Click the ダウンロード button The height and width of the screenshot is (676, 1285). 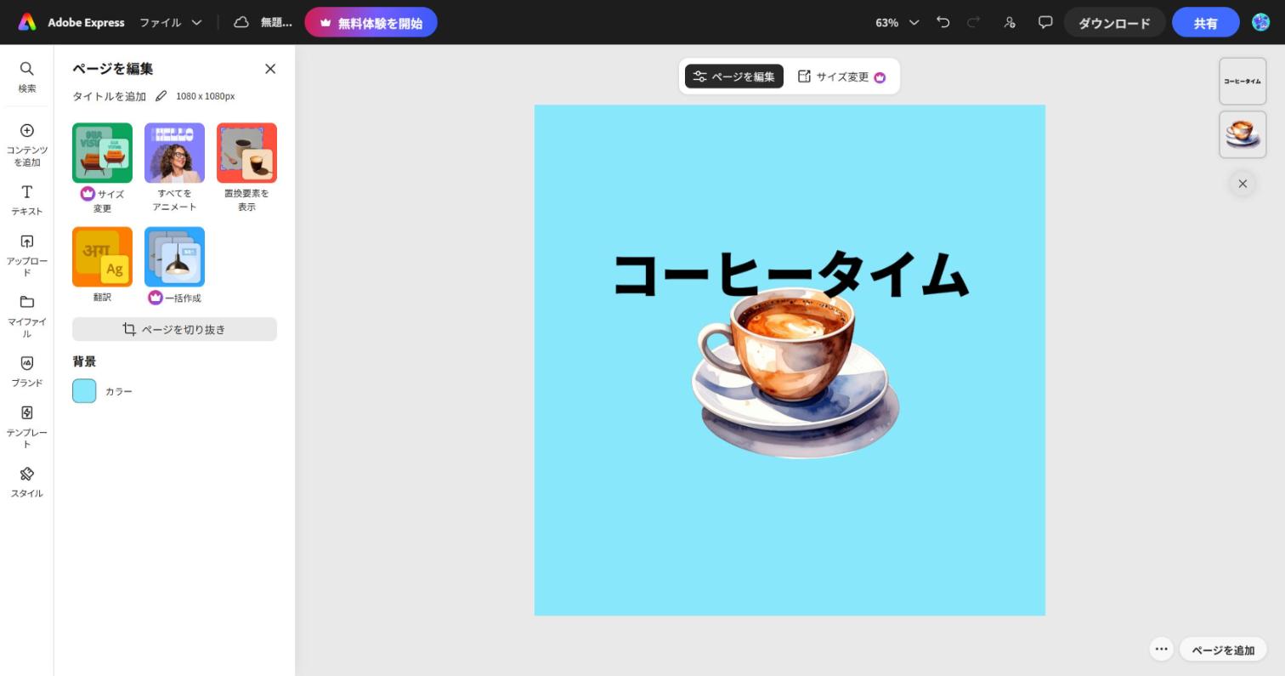pyautogui.click(x=1114, y=23)
